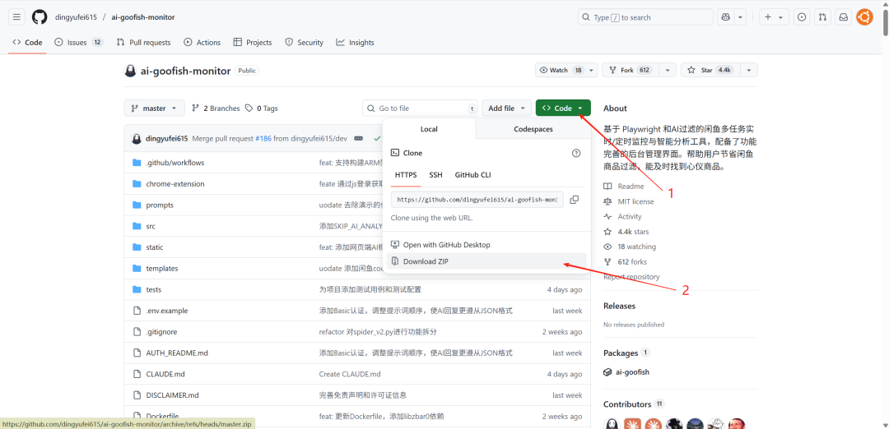Click the Watch button

click(x=561, y=70)
